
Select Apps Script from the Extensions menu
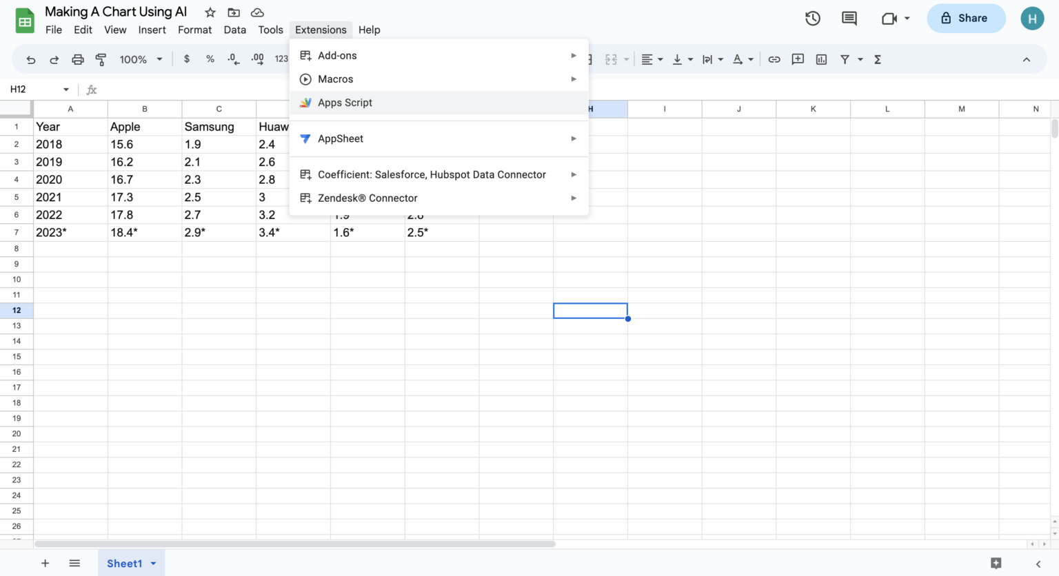click(x=345, y=102)
